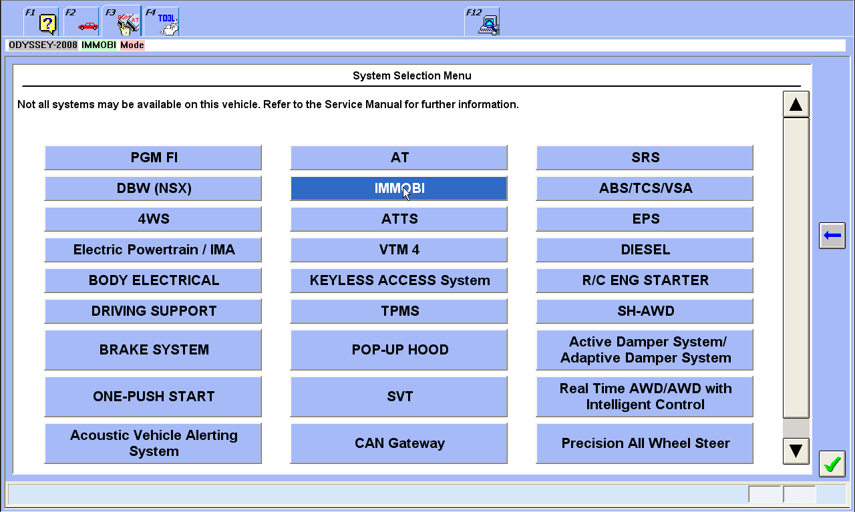The image size is (855, 512).
Task: Select the highlighted IMMOBI system
Action: pos(399,188)
